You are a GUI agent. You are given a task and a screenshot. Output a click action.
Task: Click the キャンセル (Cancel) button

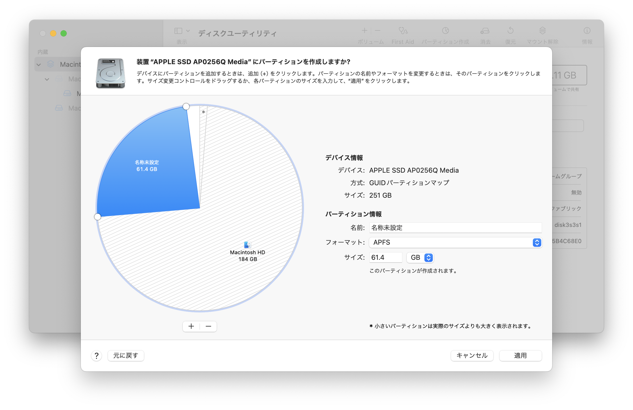pyautogui.click(x=472, y=355)
